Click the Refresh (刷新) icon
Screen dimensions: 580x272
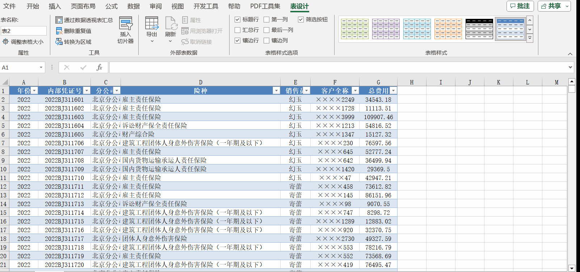tap(171, 24)
